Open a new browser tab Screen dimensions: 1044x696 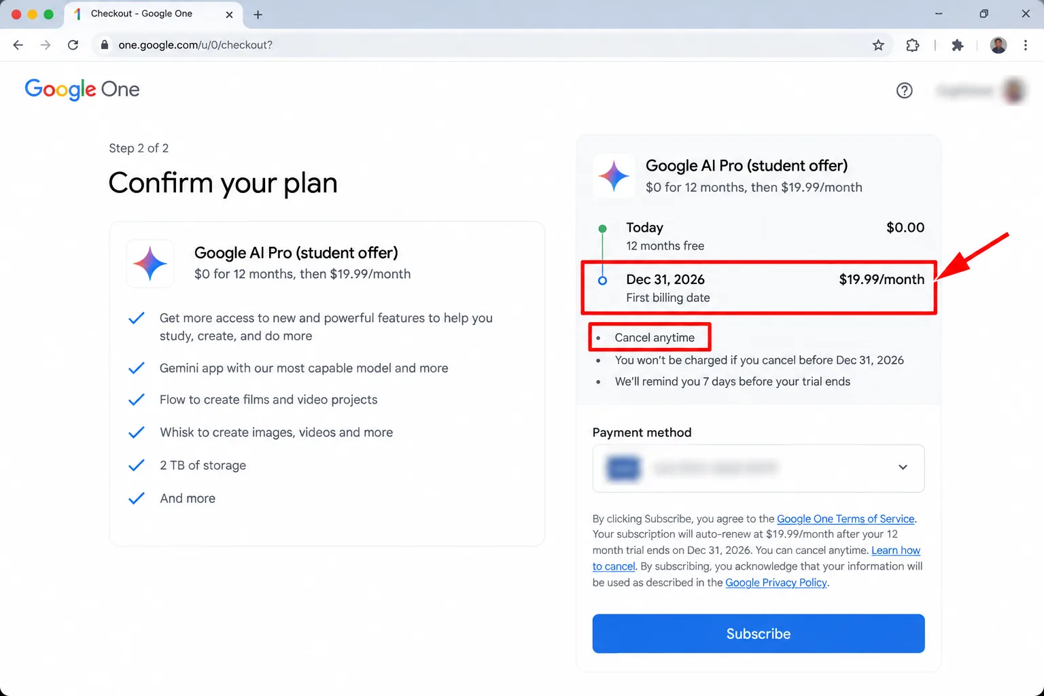coord(258,14)
